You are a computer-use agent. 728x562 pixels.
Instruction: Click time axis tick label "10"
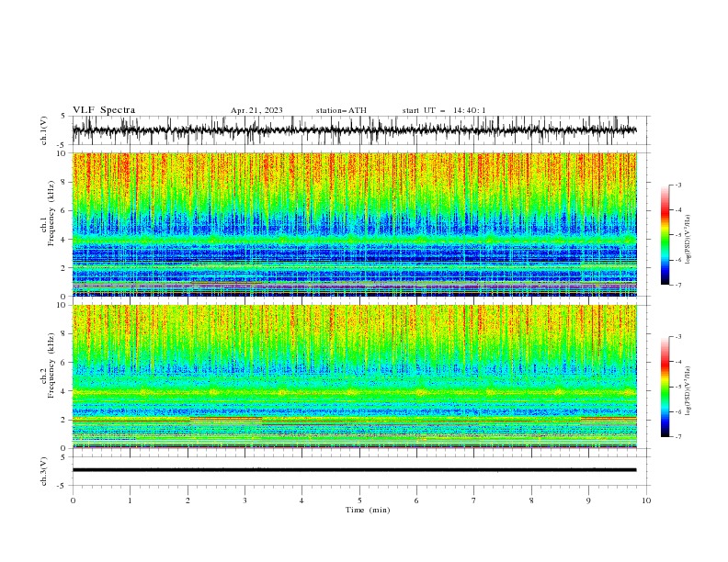646,500
